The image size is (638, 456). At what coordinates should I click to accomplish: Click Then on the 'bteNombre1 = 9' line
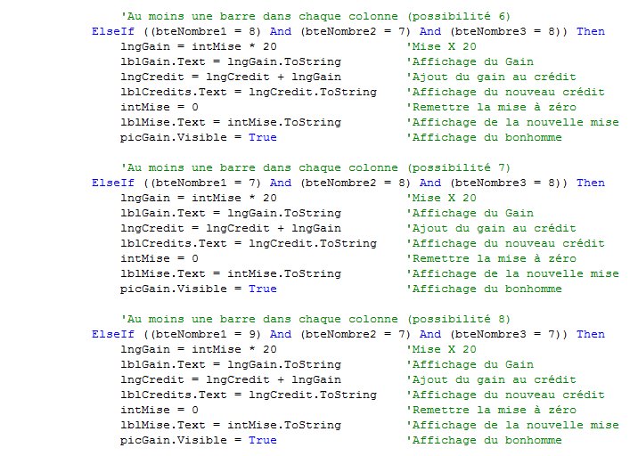point(591,334)
